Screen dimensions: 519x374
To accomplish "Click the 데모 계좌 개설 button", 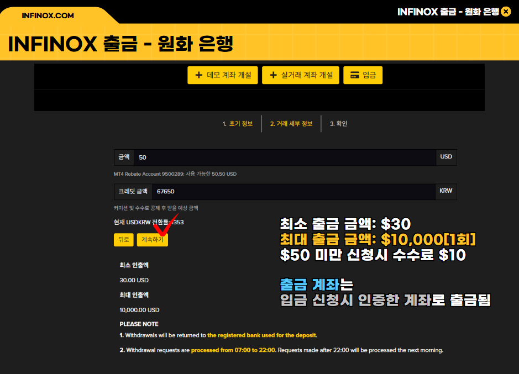I will (x=222, y=75).
